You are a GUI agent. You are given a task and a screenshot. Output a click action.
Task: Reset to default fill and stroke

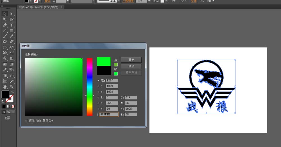(x=3, y=101)
